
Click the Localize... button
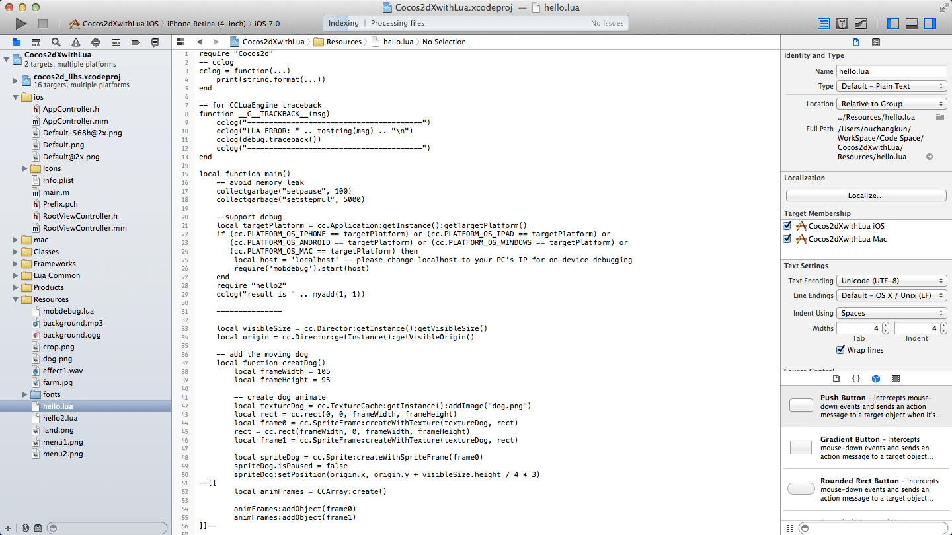click(x=865, y=196)
